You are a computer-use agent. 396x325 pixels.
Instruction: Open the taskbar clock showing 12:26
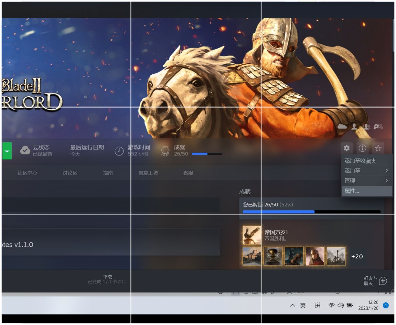[x=368, y=305]
